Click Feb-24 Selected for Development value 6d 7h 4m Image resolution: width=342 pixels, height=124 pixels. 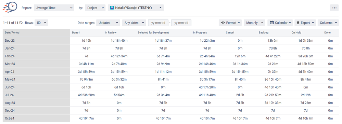point(163,56)
